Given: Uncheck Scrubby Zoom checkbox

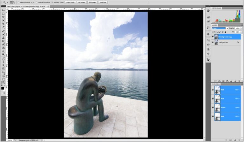Looking at the screenshot, I should 52,3.
